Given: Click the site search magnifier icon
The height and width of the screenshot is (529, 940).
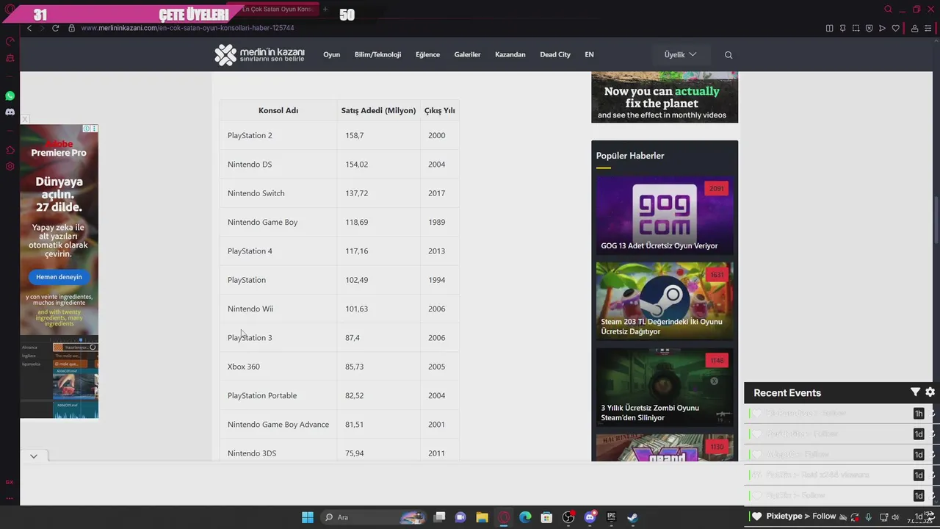Looking at the screenshot, I should pos(728,55).
